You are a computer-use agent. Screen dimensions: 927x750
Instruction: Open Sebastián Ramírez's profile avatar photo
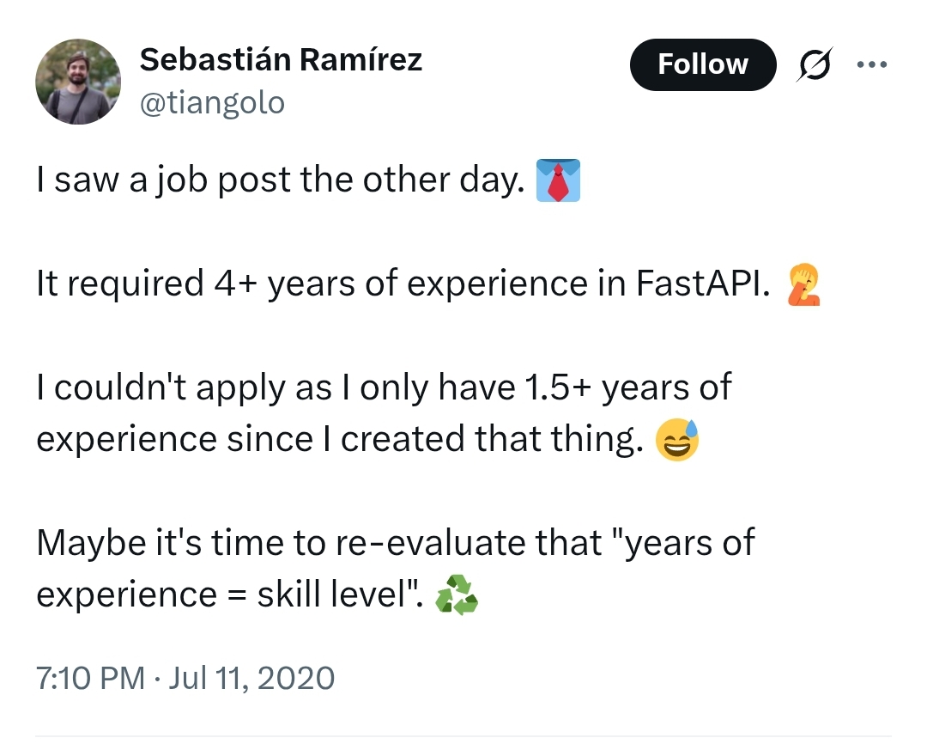pos(78,82)
